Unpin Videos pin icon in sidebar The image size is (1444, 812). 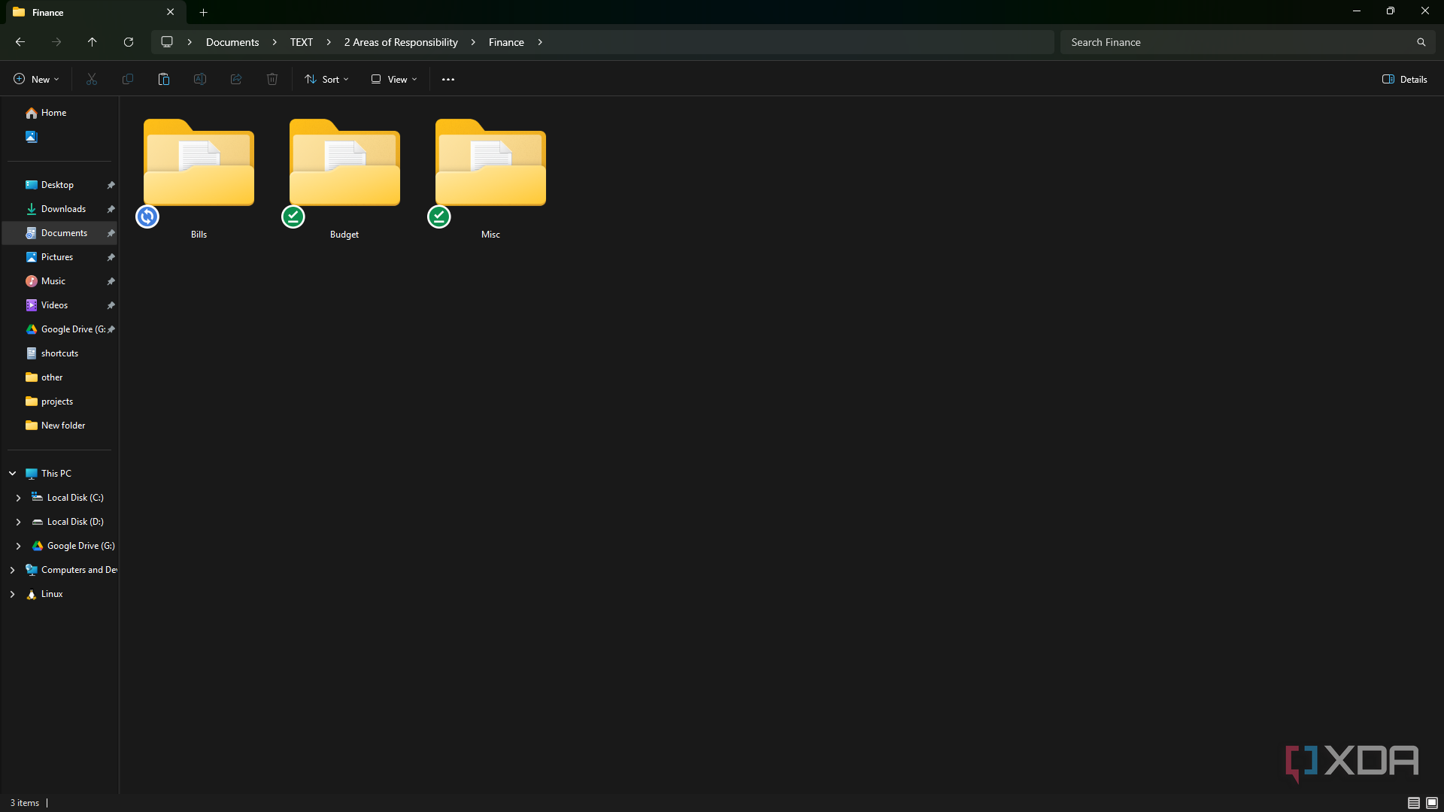[111, 305]
